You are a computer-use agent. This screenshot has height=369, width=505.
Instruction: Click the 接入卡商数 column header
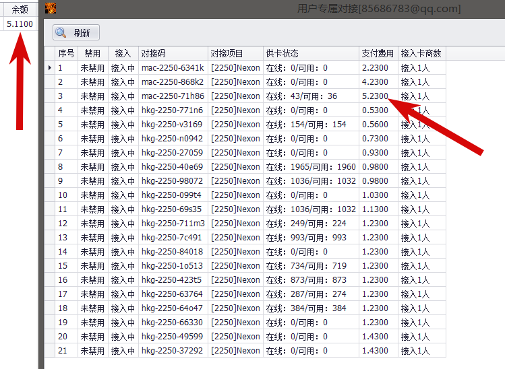[422, 53]
